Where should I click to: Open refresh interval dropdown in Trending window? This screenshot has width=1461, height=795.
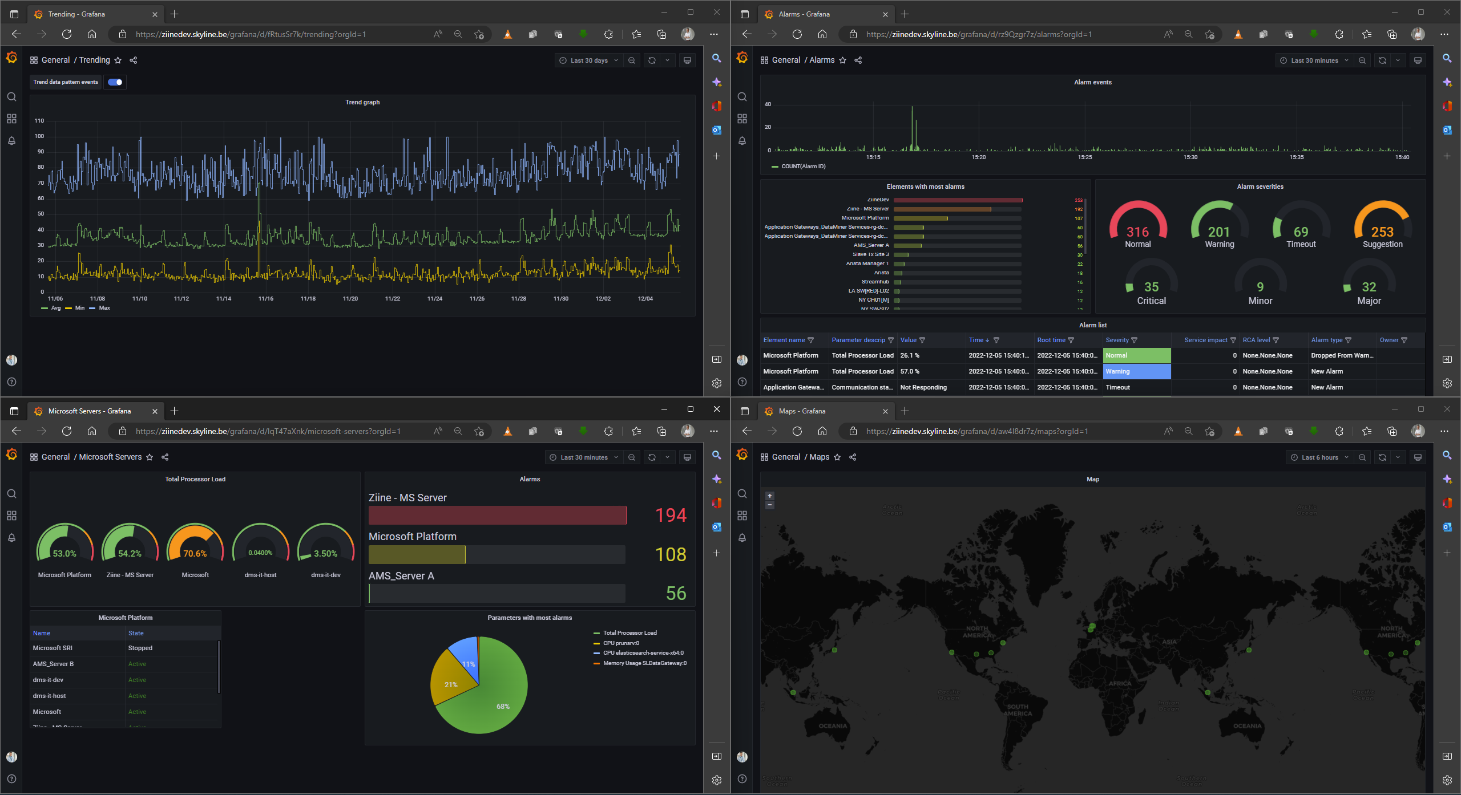pos(667,60)
